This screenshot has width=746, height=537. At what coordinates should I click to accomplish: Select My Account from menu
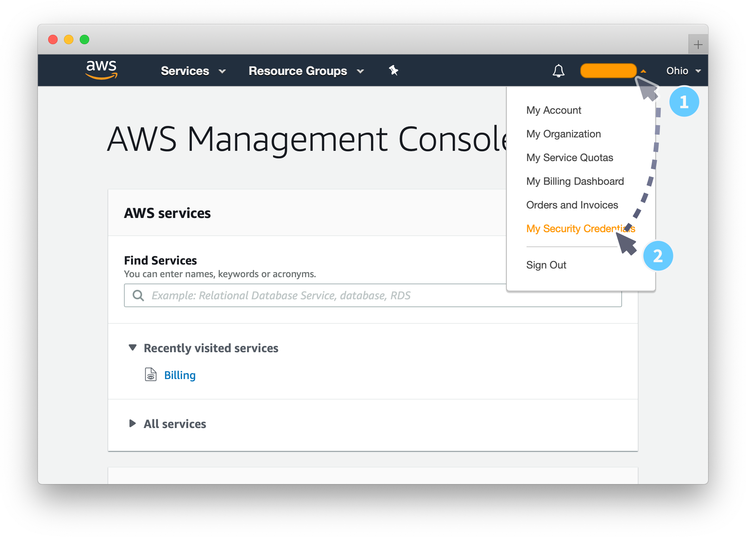point(553,110)
